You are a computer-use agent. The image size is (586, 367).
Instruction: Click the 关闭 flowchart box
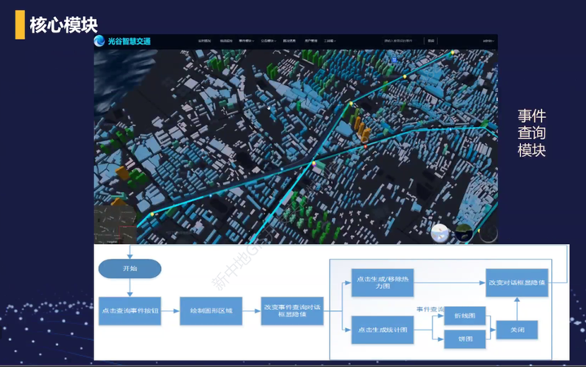(x=518, y=330)
